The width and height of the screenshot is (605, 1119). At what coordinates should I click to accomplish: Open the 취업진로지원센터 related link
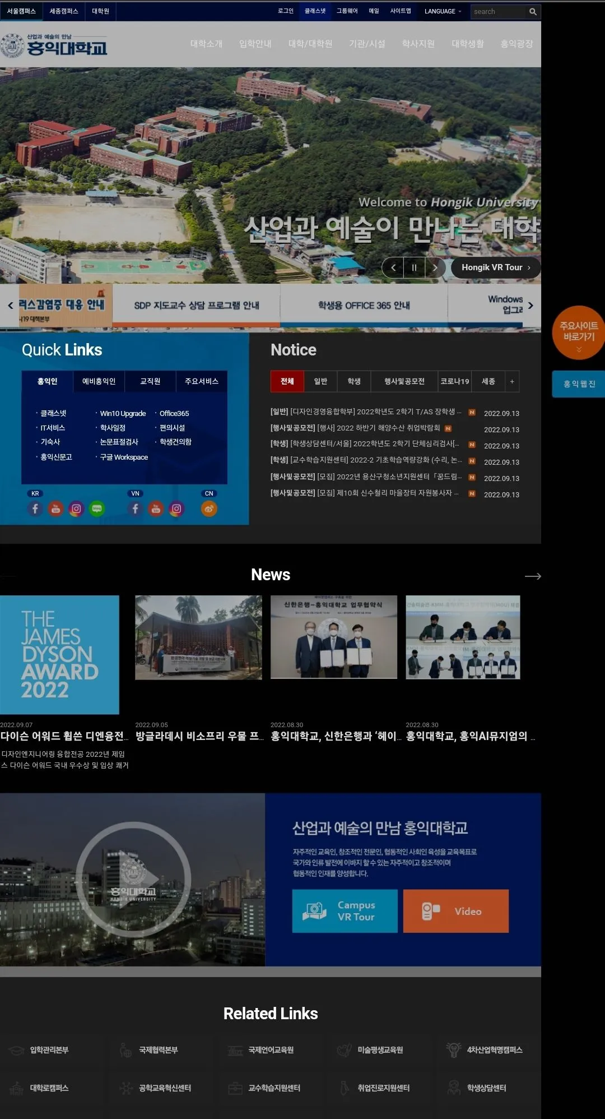(384, 1088)
